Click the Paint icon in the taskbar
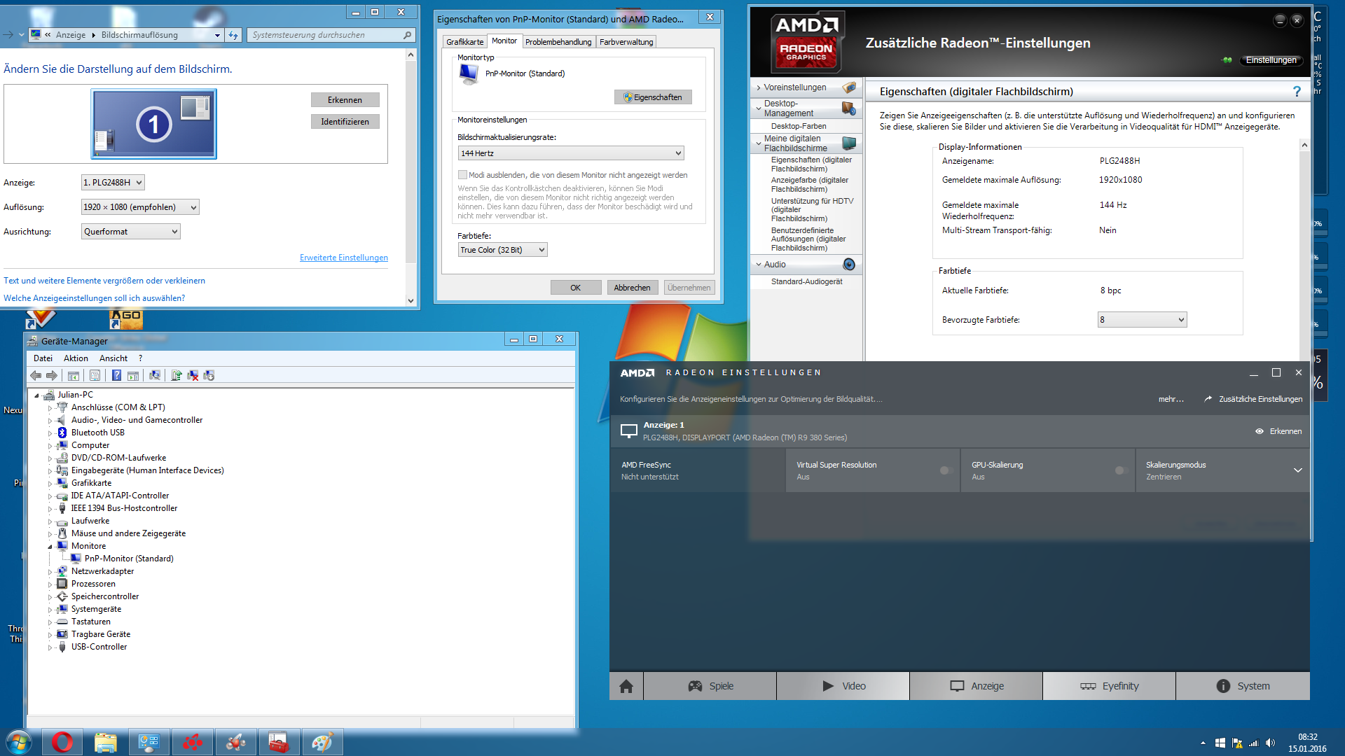The image size is (1345, 756). [322, 742]
